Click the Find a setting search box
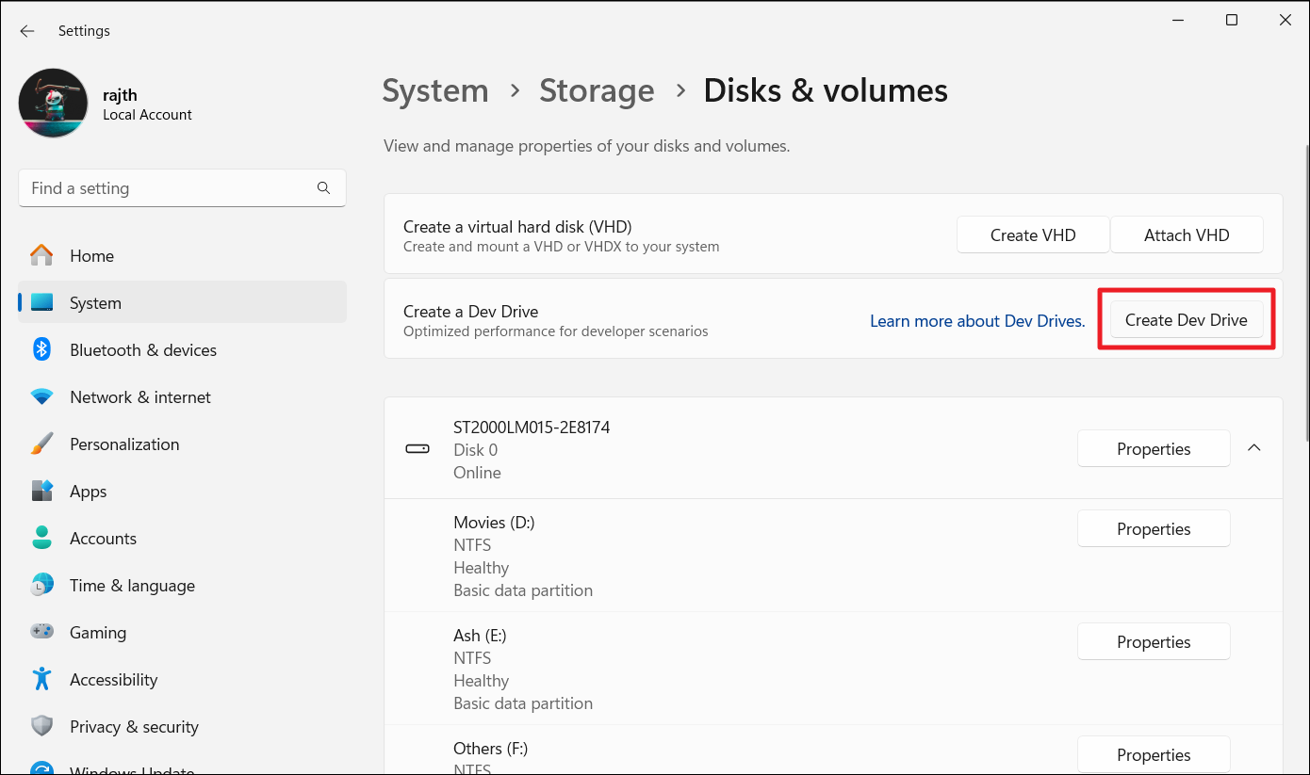This screenshot has height=775, width=1310. click(x=170, y=188)
